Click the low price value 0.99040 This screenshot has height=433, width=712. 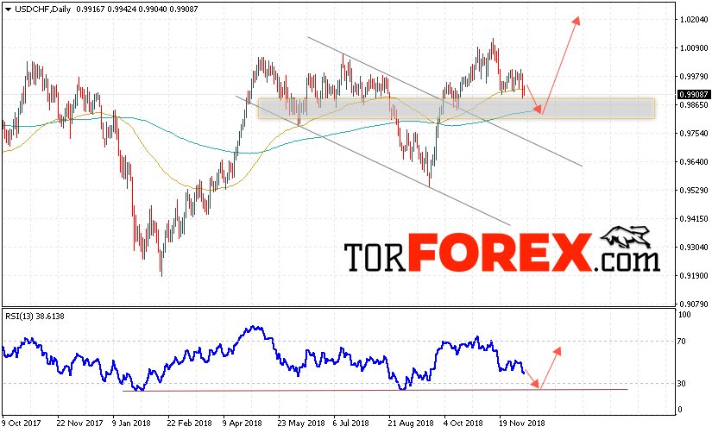click(x=153, y=9)
